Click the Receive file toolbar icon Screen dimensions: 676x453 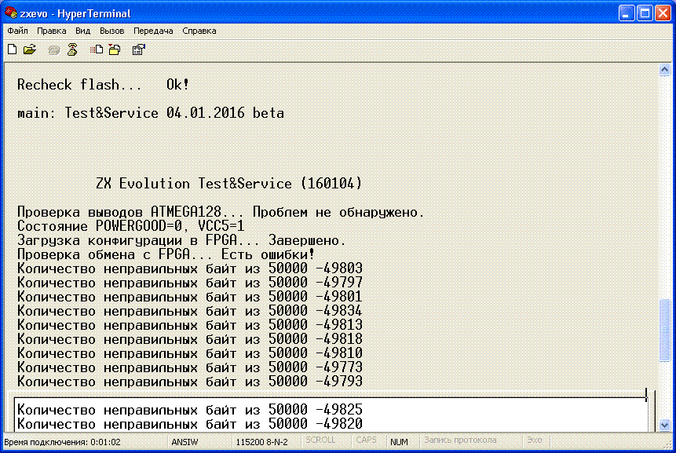(114, 49)
